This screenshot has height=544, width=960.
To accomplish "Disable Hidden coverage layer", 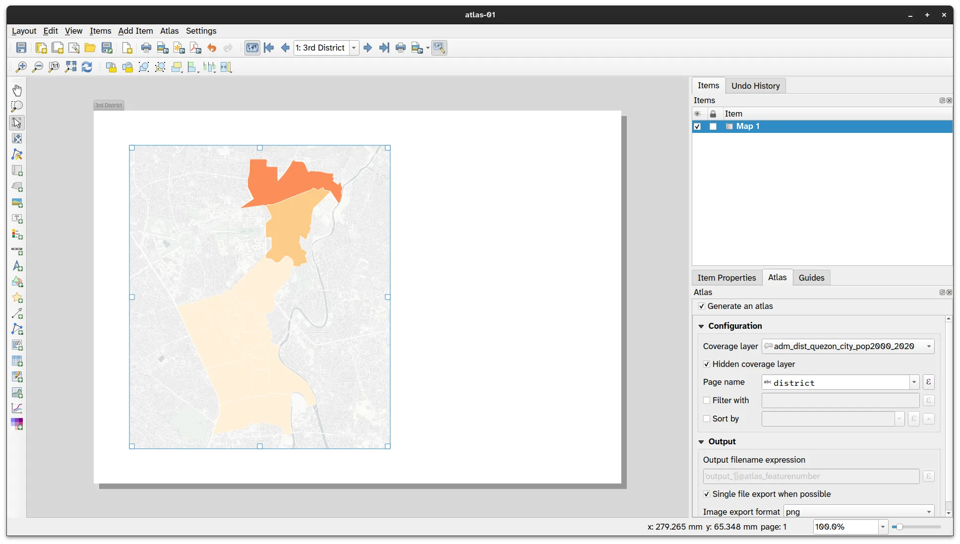I will [706, 364].
